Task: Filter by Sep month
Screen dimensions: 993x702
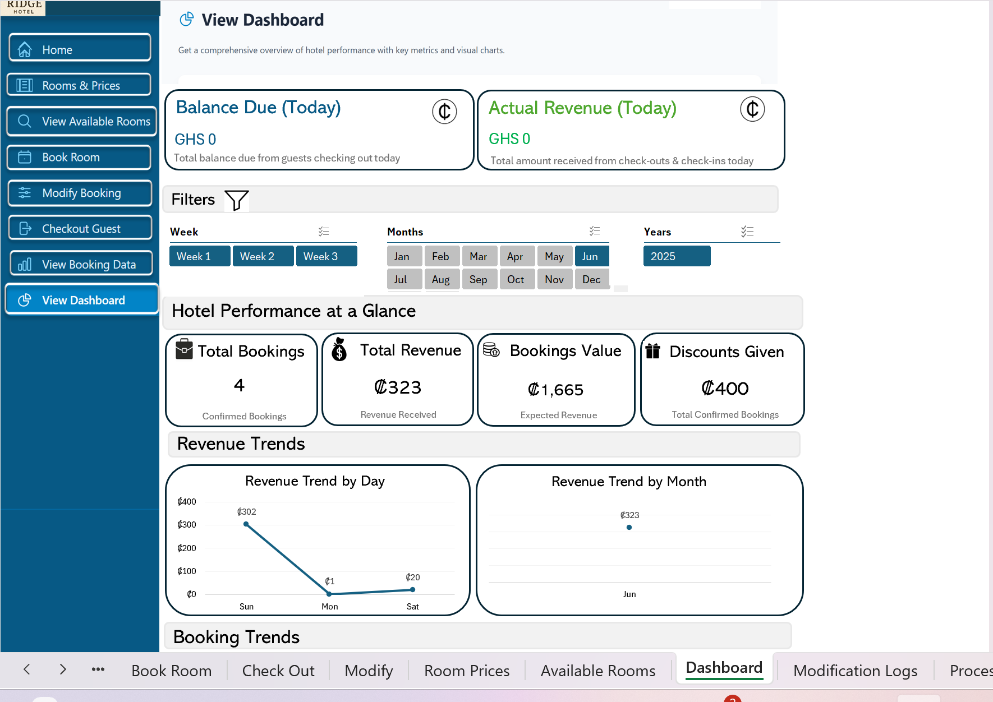Action: tap(480, 279)
